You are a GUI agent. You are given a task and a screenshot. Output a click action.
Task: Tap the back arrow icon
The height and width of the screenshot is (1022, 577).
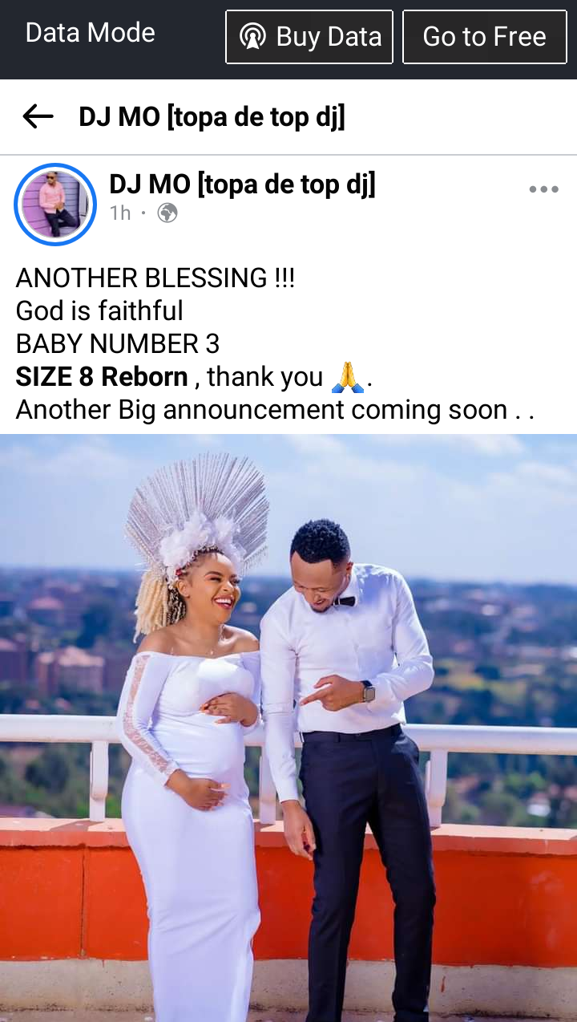pyautogui.click(x=38, y=117)
